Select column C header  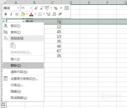pyautogui.click(x=53, y=2)
